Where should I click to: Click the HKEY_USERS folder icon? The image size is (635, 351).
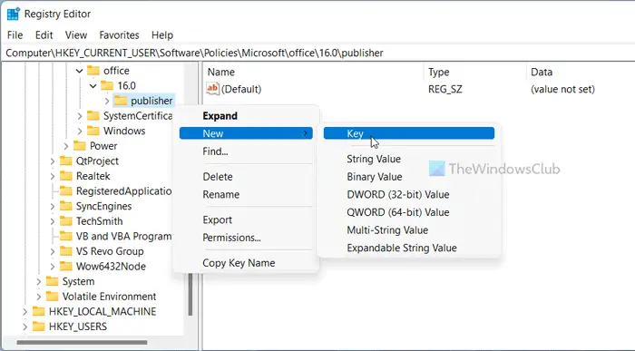click(38, 327)
